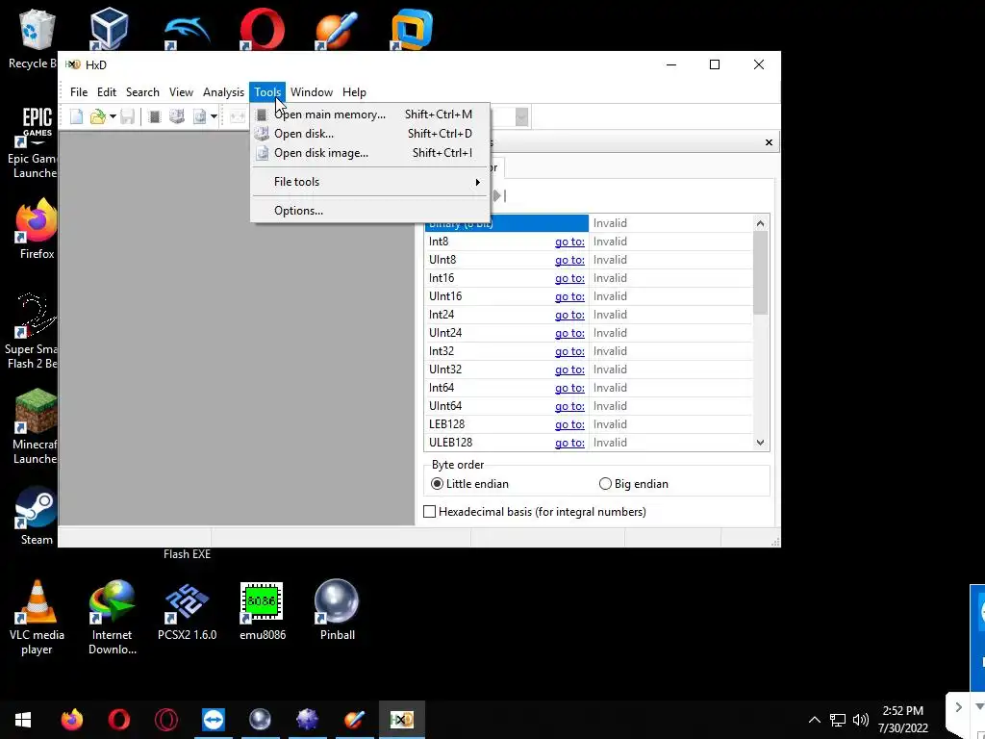Expand the disk image dropdown arrow in toolbar
This screenshot has width=985, height=739.
coord(214,116)
